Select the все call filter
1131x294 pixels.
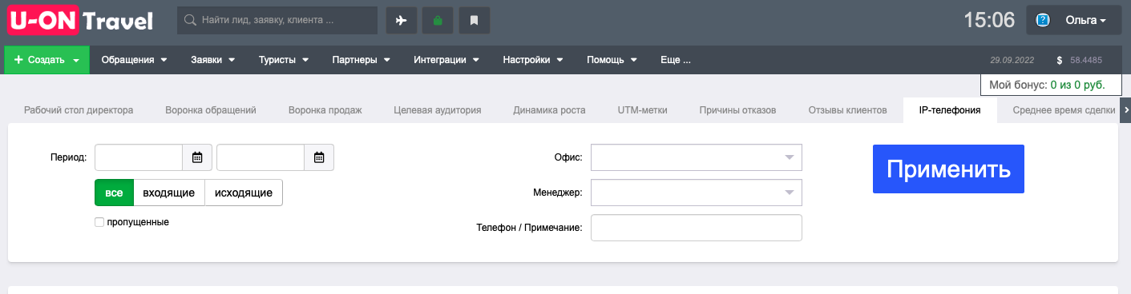[x=114, y=193]
